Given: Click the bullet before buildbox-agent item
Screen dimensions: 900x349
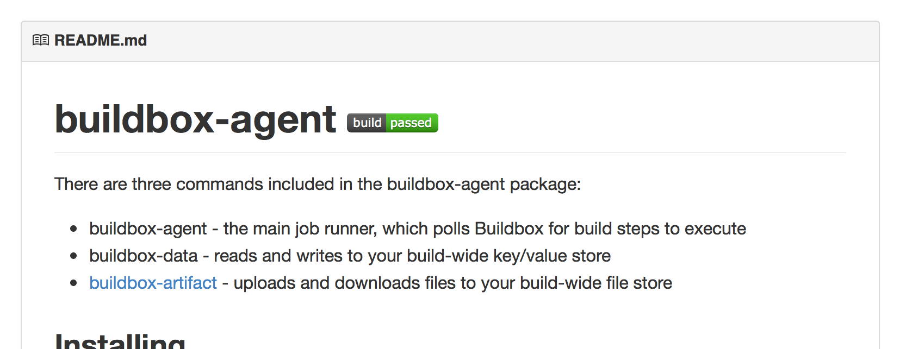Looking at the screenshot, I should [x=73, y=229].
